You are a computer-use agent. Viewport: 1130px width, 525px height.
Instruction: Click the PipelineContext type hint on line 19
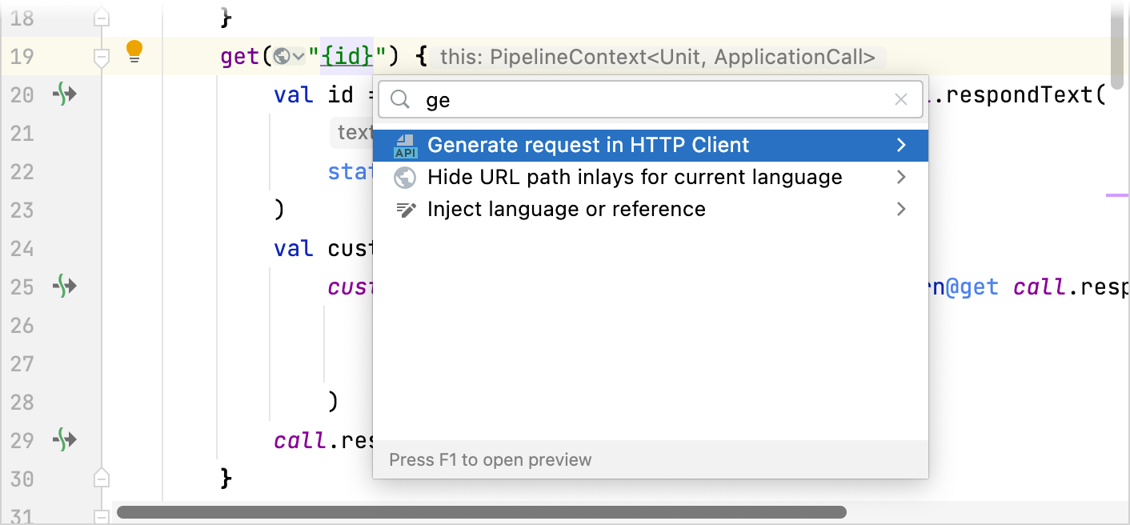click(x=658, y=57)
